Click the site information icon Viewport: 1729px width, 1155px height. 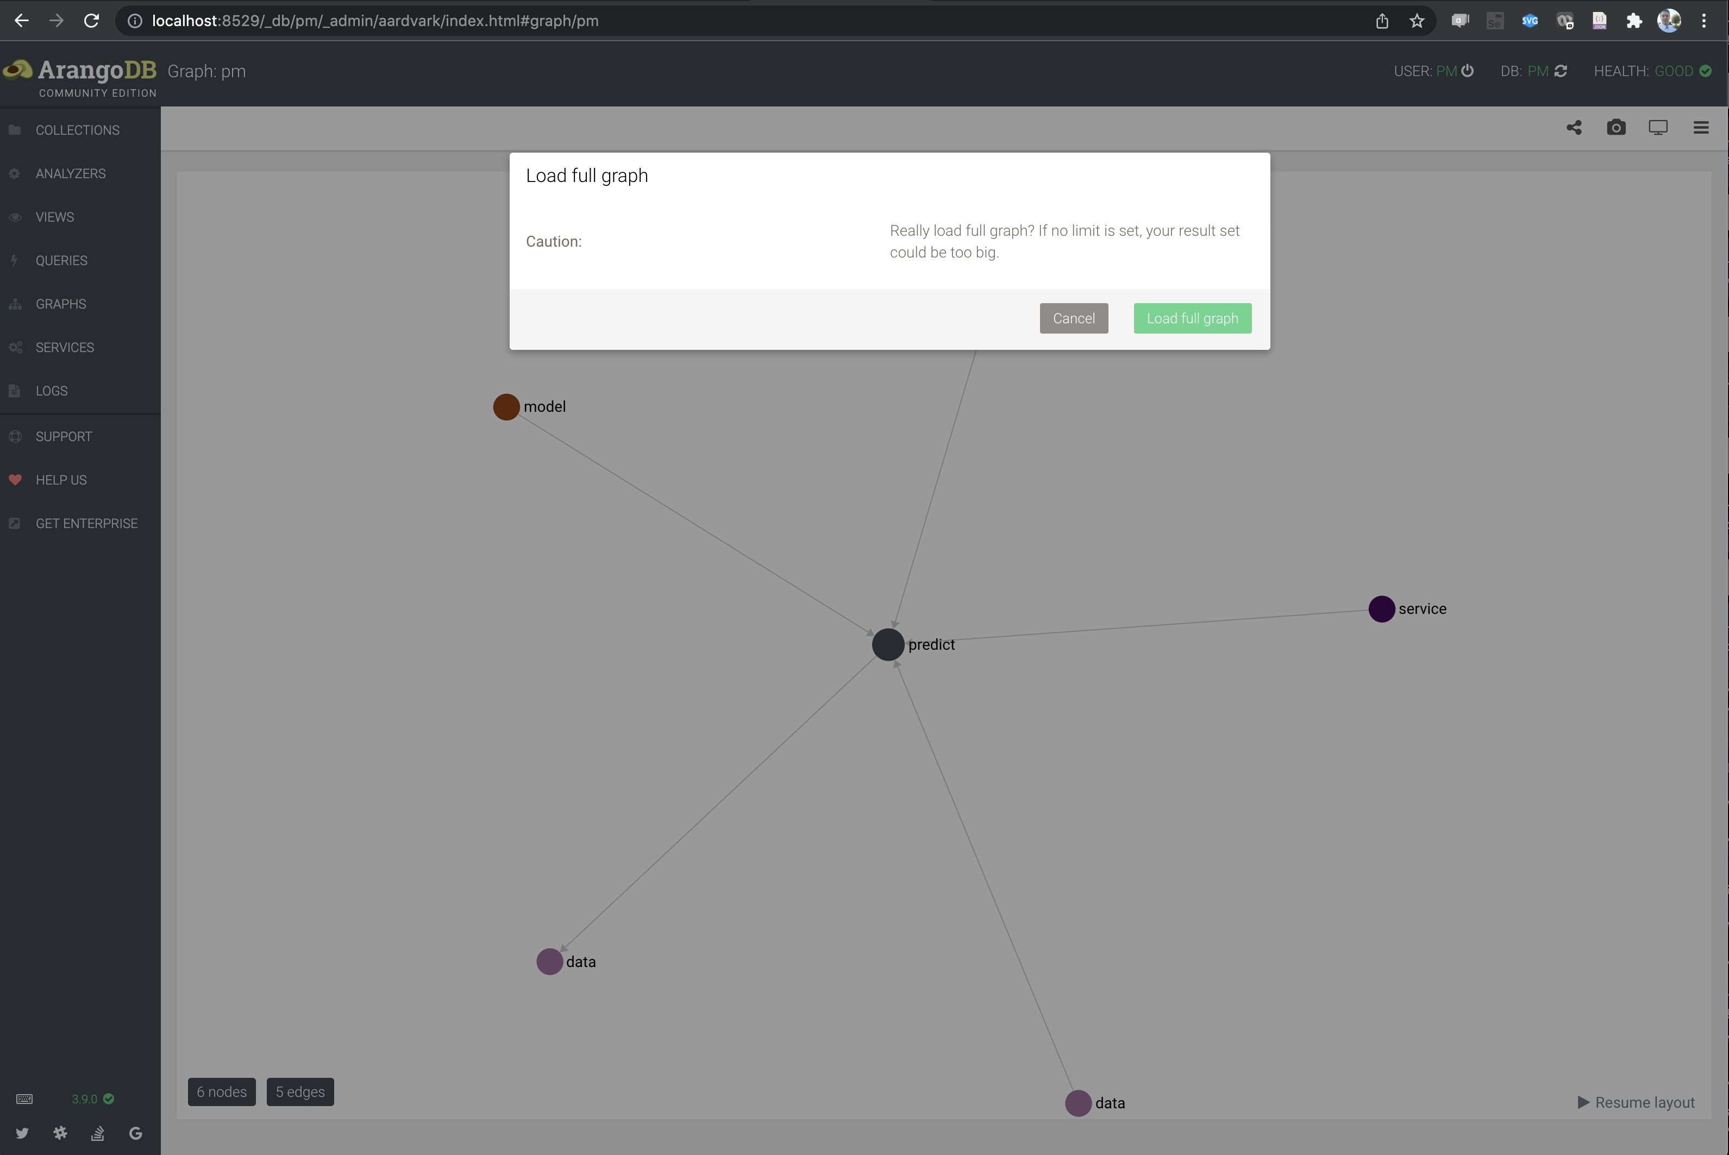[135, 21]
